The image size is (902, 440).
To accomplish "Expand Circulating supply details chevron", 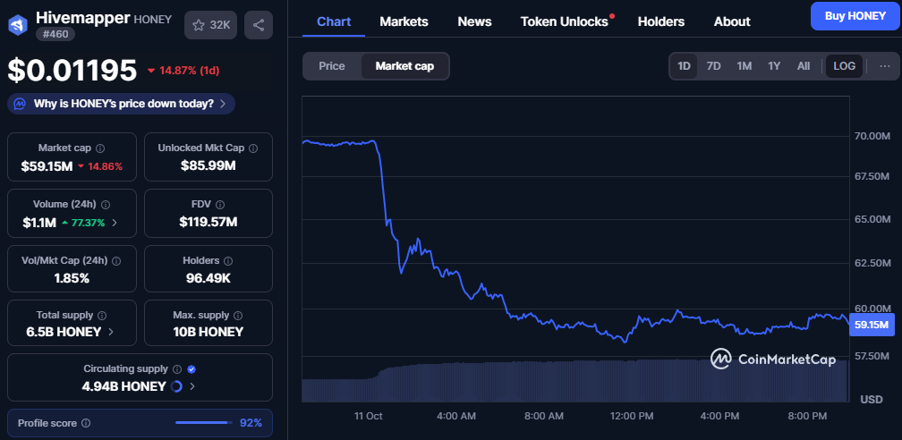I will point(192,386).
